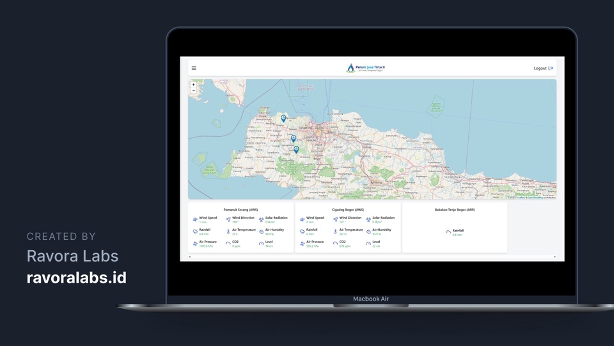Select the northernmost station marker on the map
Screen dimensions: 614x346
coord(283,118)
